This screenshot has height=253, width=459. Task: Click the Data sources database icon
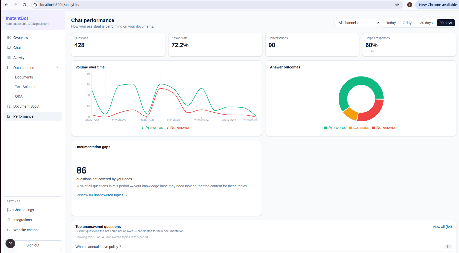coord(9,68)
